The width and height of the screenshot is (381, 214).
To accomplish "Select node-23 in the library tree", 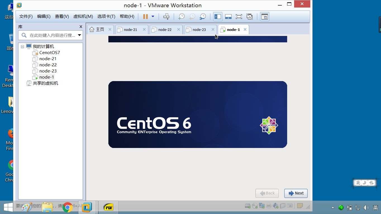I will click(x=48, y=71).
